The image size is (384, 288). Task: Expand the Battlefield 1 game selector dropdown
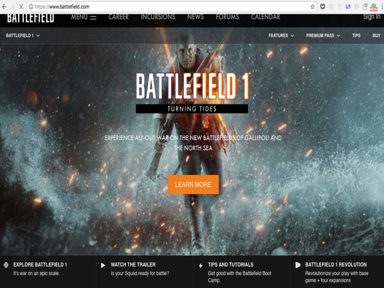(23, 36)
